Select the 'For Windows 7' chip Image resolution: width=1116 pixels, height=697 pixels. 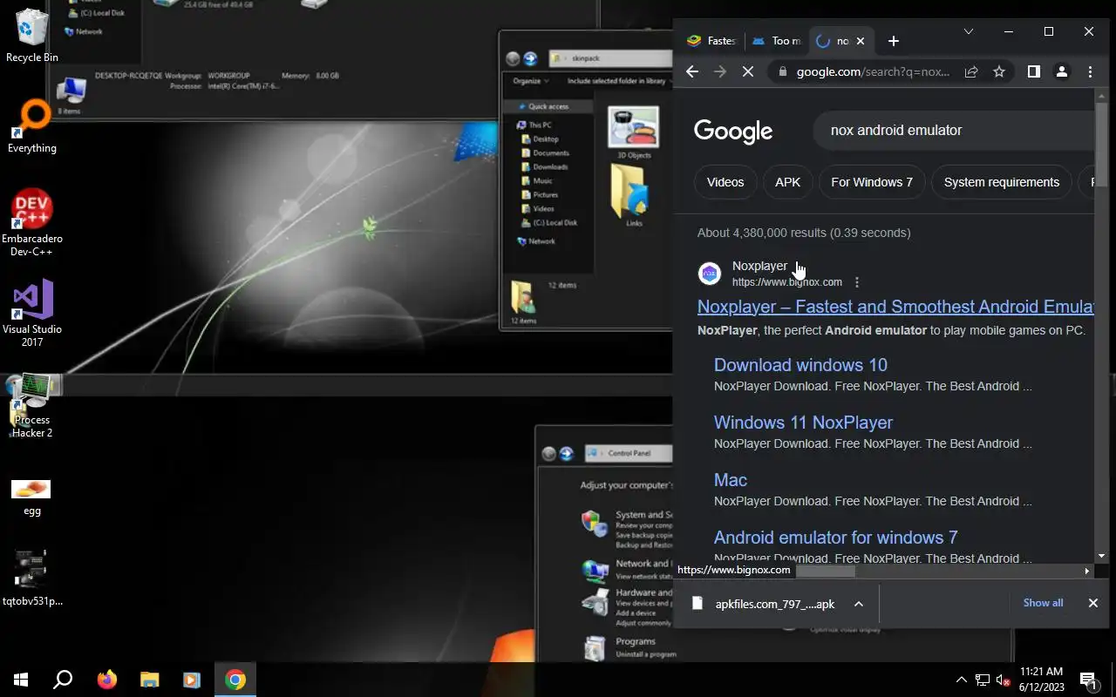872,182
